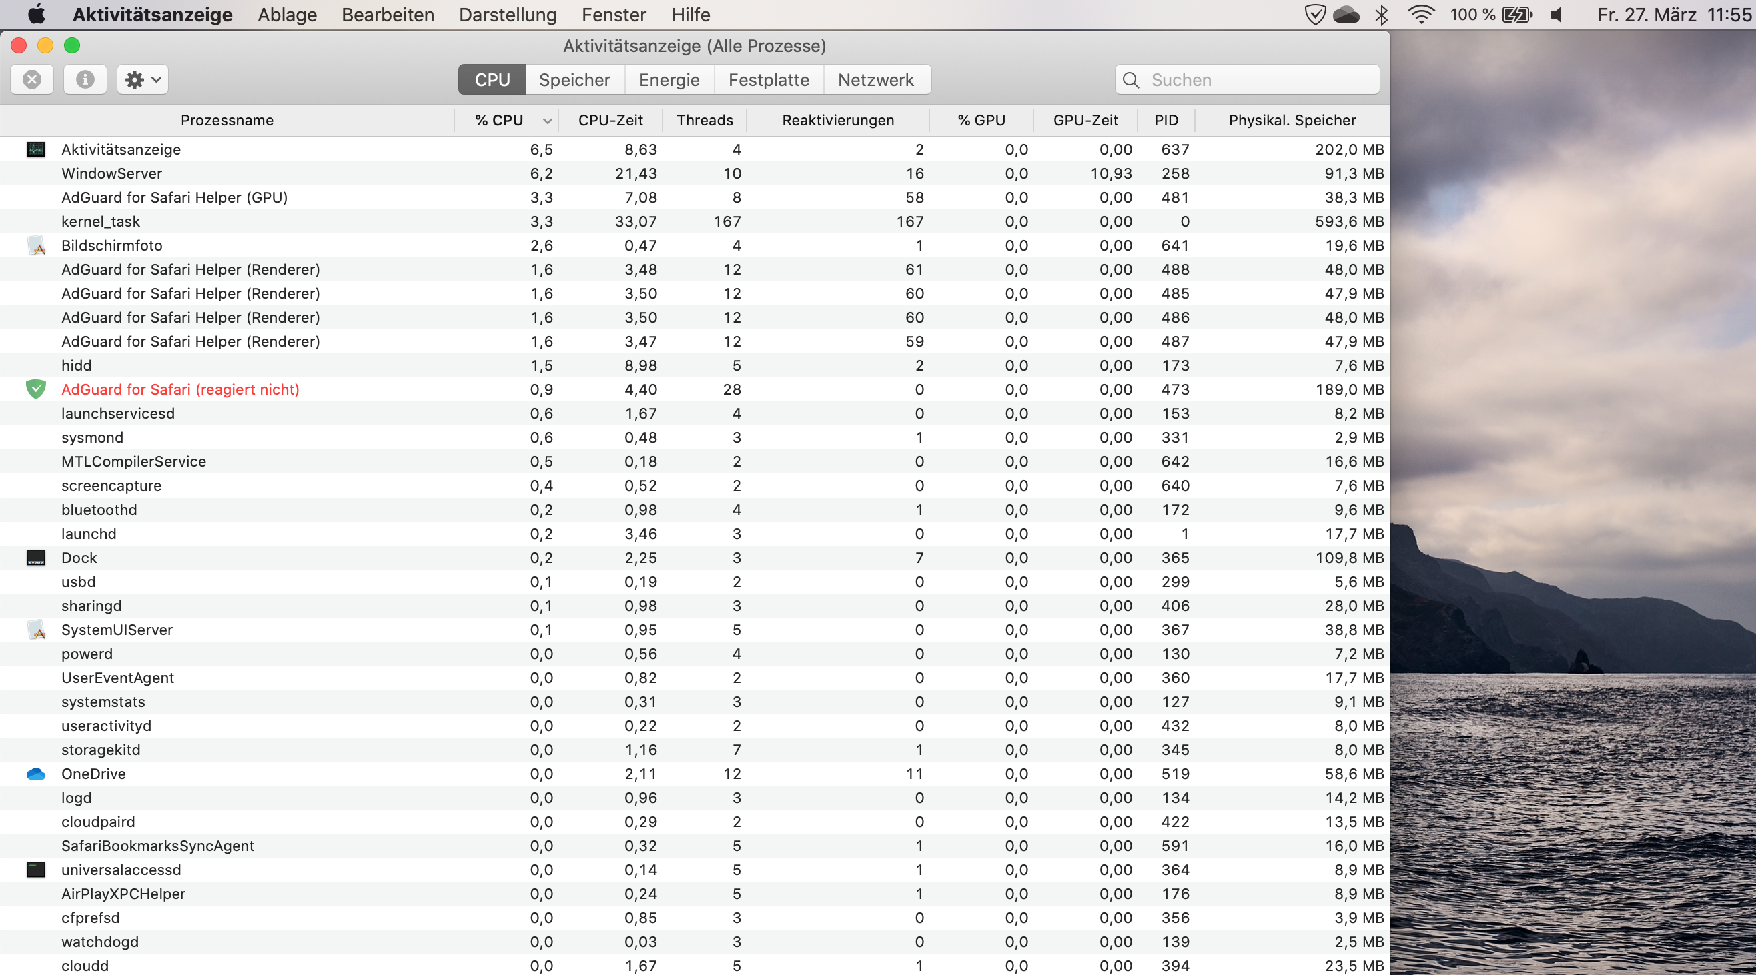The width and height of the screenshot is (1756, 975).
Task: Click the date and time in menu bar
Action: coord(1673,14)
